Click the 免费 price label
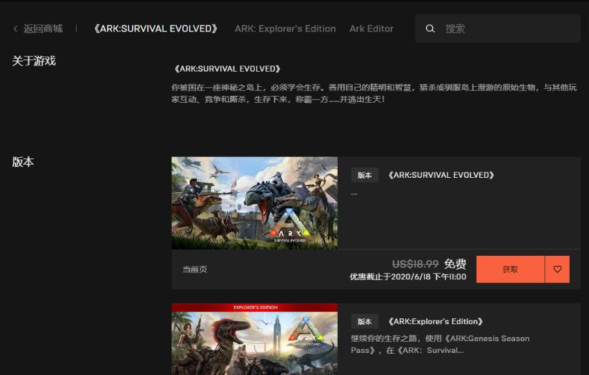This screenshot has width=589, height=375. pos(455,264)
